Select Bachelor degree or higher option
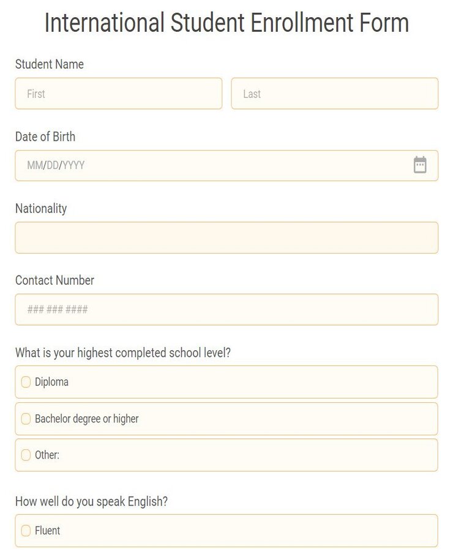Viewport: 453px width, 551px height. coord(25,419)
